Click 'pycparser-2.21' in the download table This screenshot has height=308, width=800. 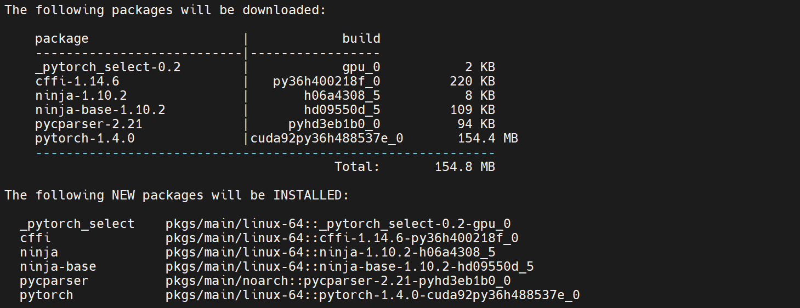click(x=88, y=124)
